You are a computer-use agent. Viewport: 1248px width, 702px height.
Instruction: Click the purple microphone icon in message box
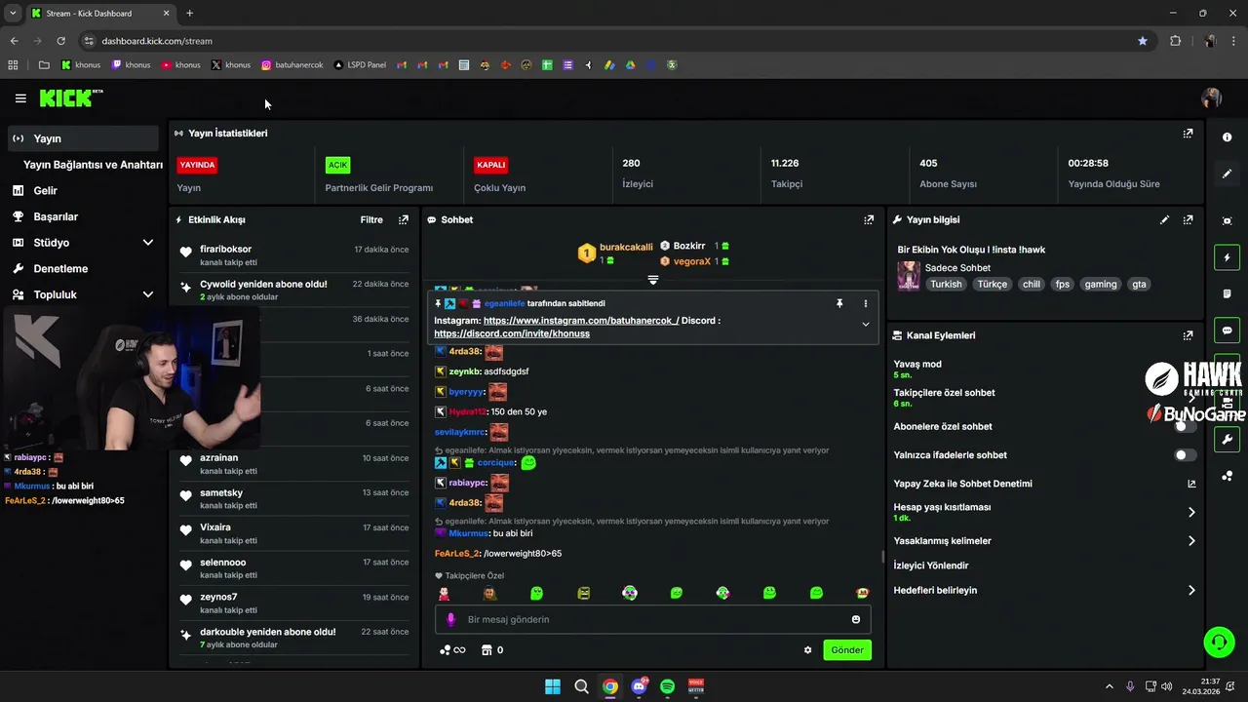(450, 619)
